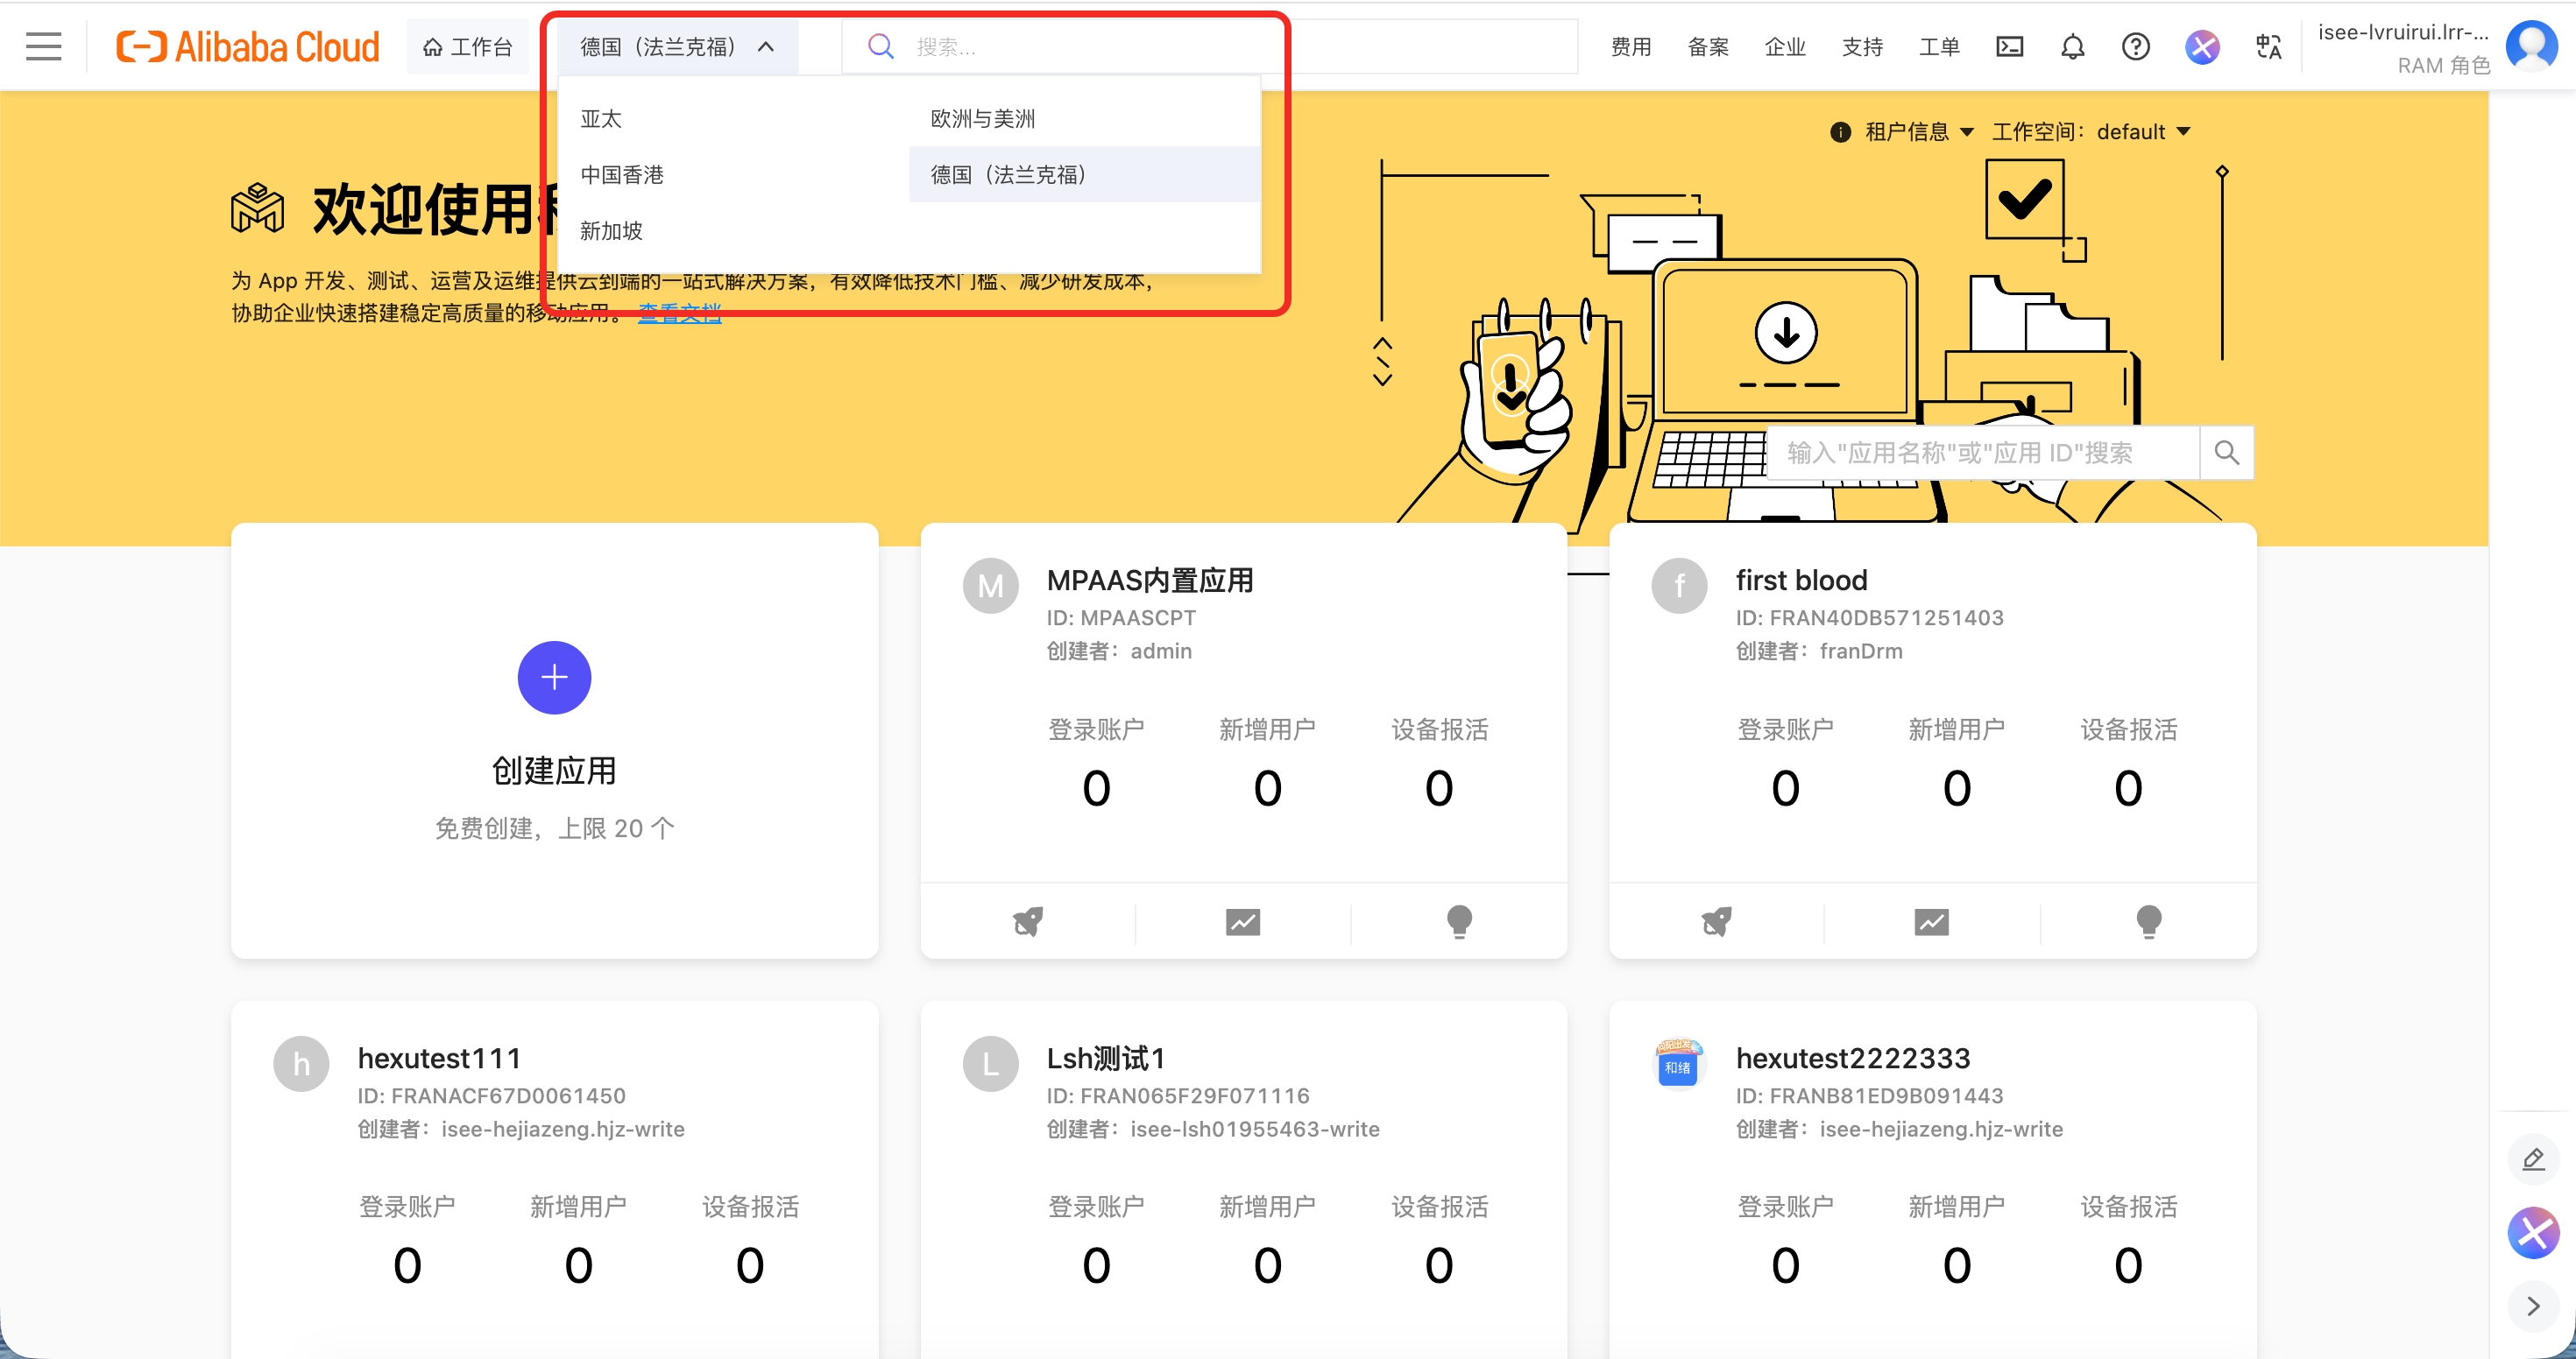2576x1359 pixels.
Task: Click the blue plus create app button
Action: coord(554,678)
